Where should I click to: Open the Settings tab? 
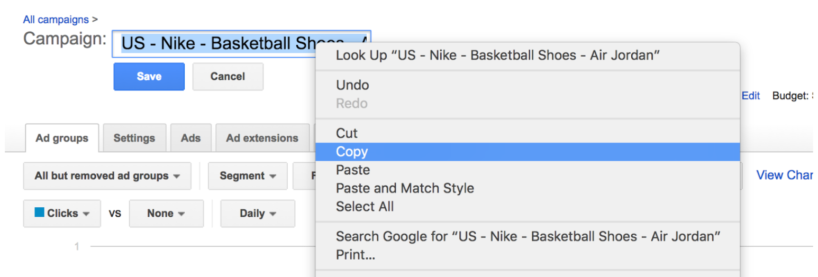[x=134, y=138]
